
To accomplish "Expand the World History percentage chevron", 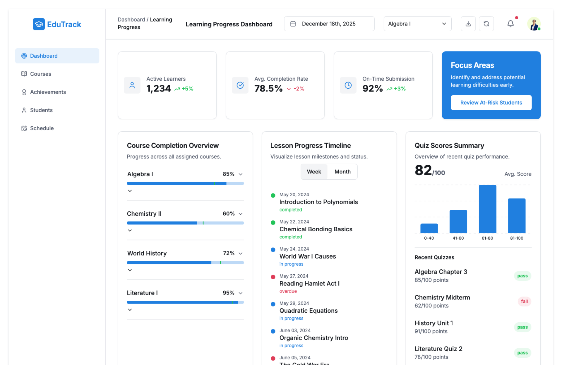I will [241, 253].
